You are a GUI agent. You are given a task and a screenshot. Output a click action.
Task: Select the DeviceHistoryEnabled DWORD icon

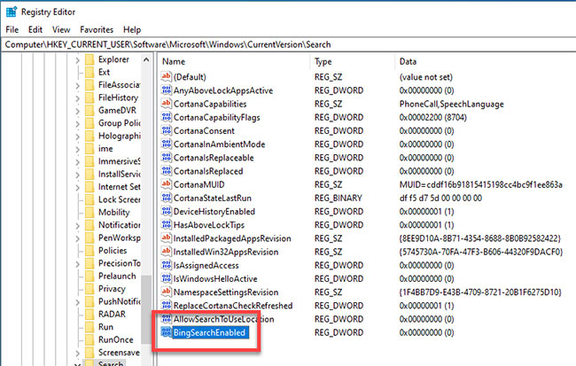167,211
